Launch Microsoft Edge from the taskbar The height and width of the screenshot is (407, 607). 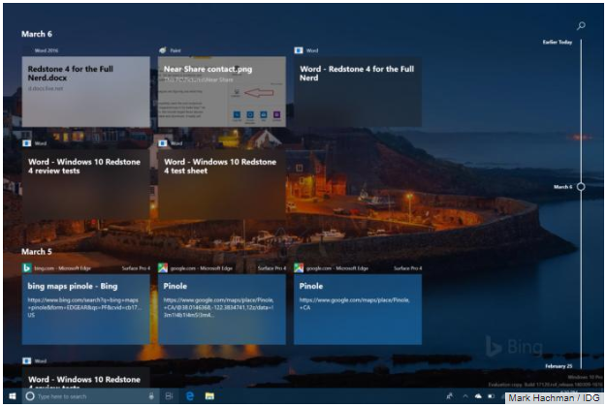pos(190,396)
